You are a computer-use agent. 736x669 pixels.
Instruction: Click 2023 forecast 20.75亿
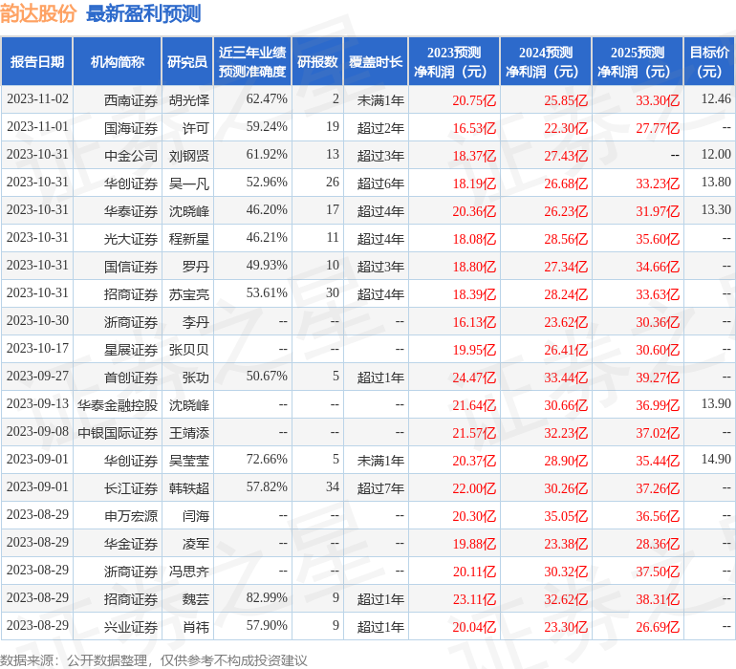click(474, 100)
